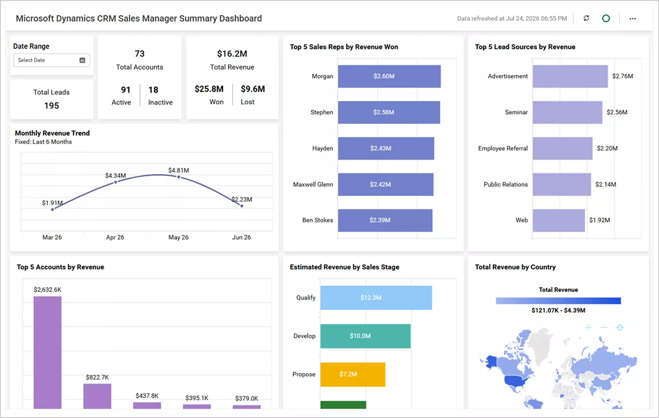Click the Web lead source bar

(x=559, y=220)
